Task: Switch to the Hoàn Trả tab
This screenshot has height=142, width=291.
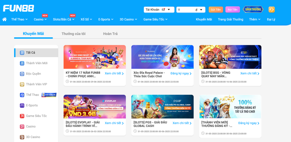Action: tap(110, 34)
